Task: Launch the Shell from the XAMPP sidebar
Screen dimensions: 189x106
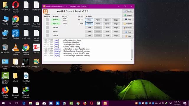Action: pyautogui.click(x=128, y=19)
